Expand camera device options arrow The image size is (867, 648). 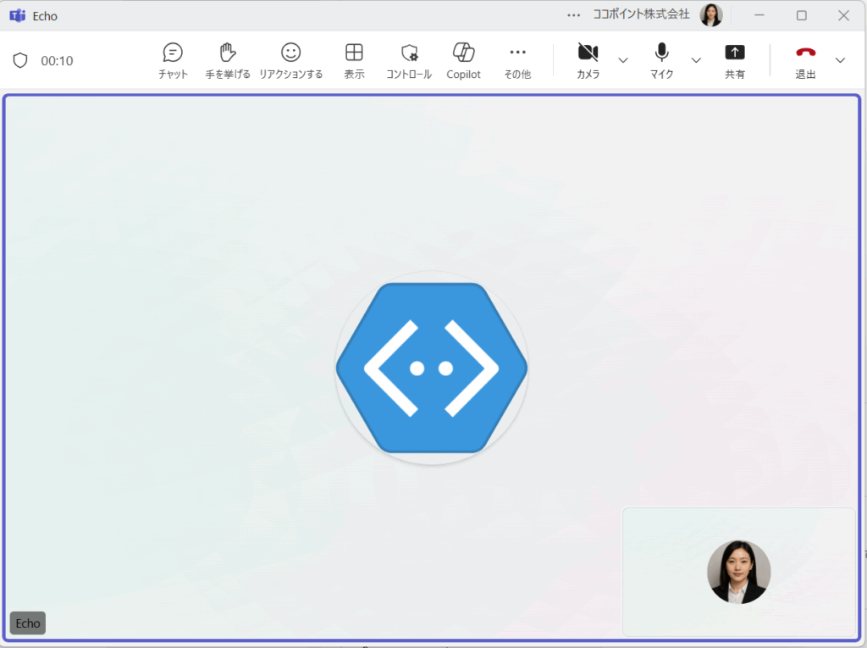pos(623,60)
